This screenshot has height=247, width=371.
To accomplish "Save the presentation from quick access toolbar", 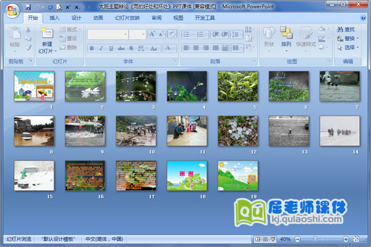I will 28,6.
